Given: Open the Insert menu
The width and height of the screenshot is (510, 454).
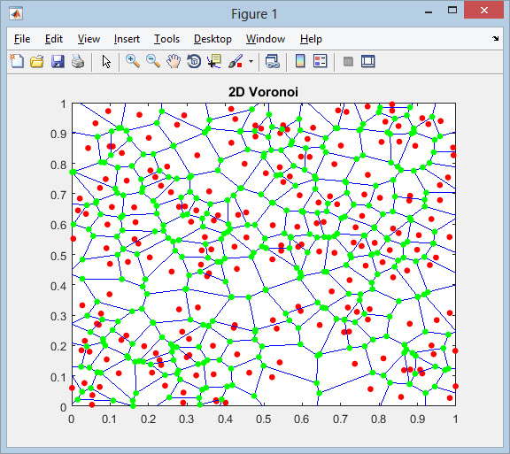Looking at the screenshot, I should pos(127,39).
